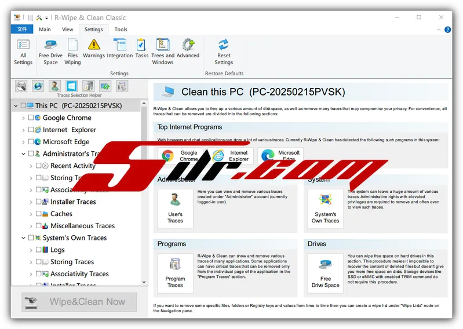Click the tree scrollbar down arrow
Image resolution: width=463 pixels, height=329 pixels.
click(144, 282)
